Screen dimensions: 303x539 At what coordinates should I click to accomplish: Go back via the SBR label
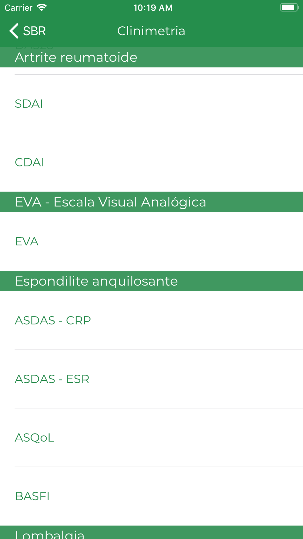tap(34, 31)
